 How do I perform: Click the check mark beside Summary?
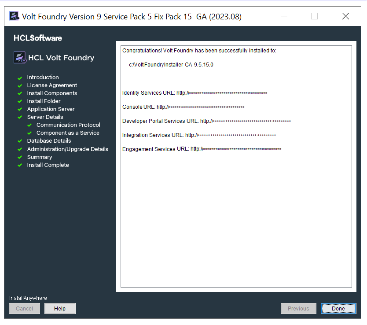[x=20, y=157]
